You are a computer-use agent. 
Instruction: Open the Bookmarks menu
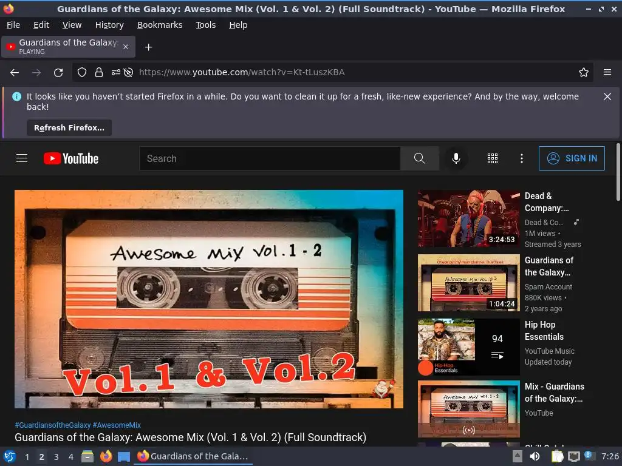click(160, 25)
